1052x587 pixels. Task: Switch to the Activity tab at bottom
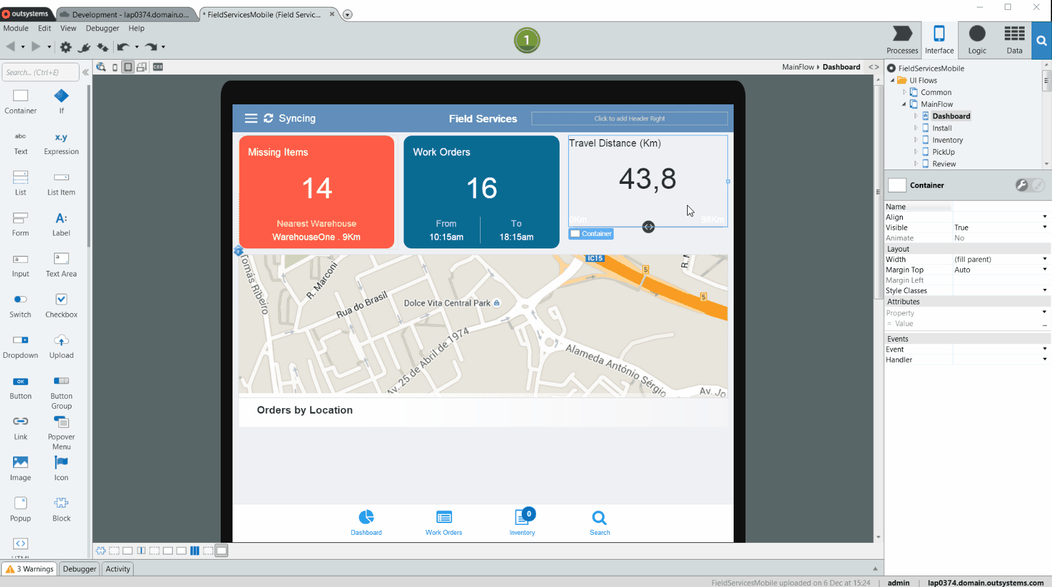point(118,568)
